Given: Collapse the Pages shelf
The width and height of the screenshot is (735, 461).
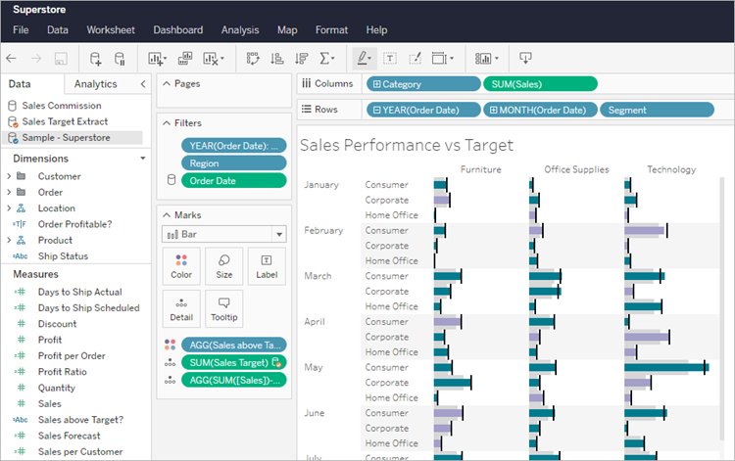Looking at the screenshot, I should (167, 84).
